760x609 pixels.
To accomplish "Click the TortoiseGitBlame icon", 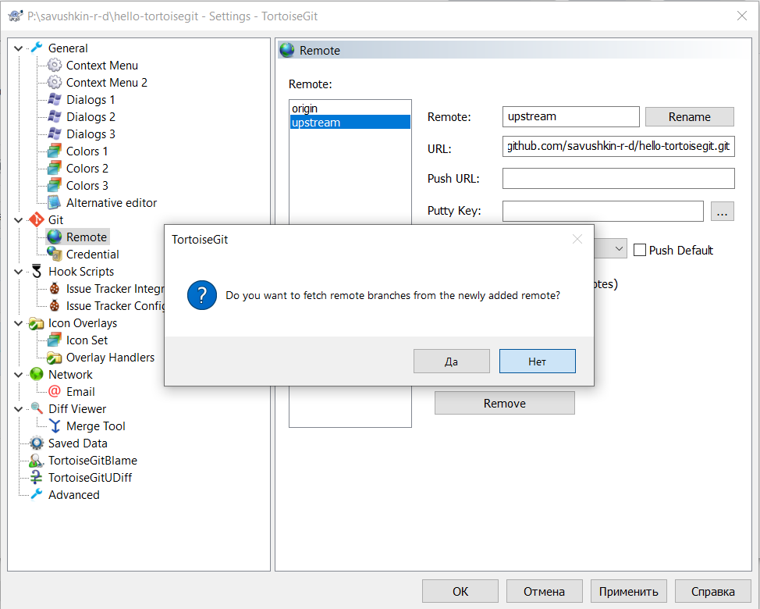I will 37,460.
